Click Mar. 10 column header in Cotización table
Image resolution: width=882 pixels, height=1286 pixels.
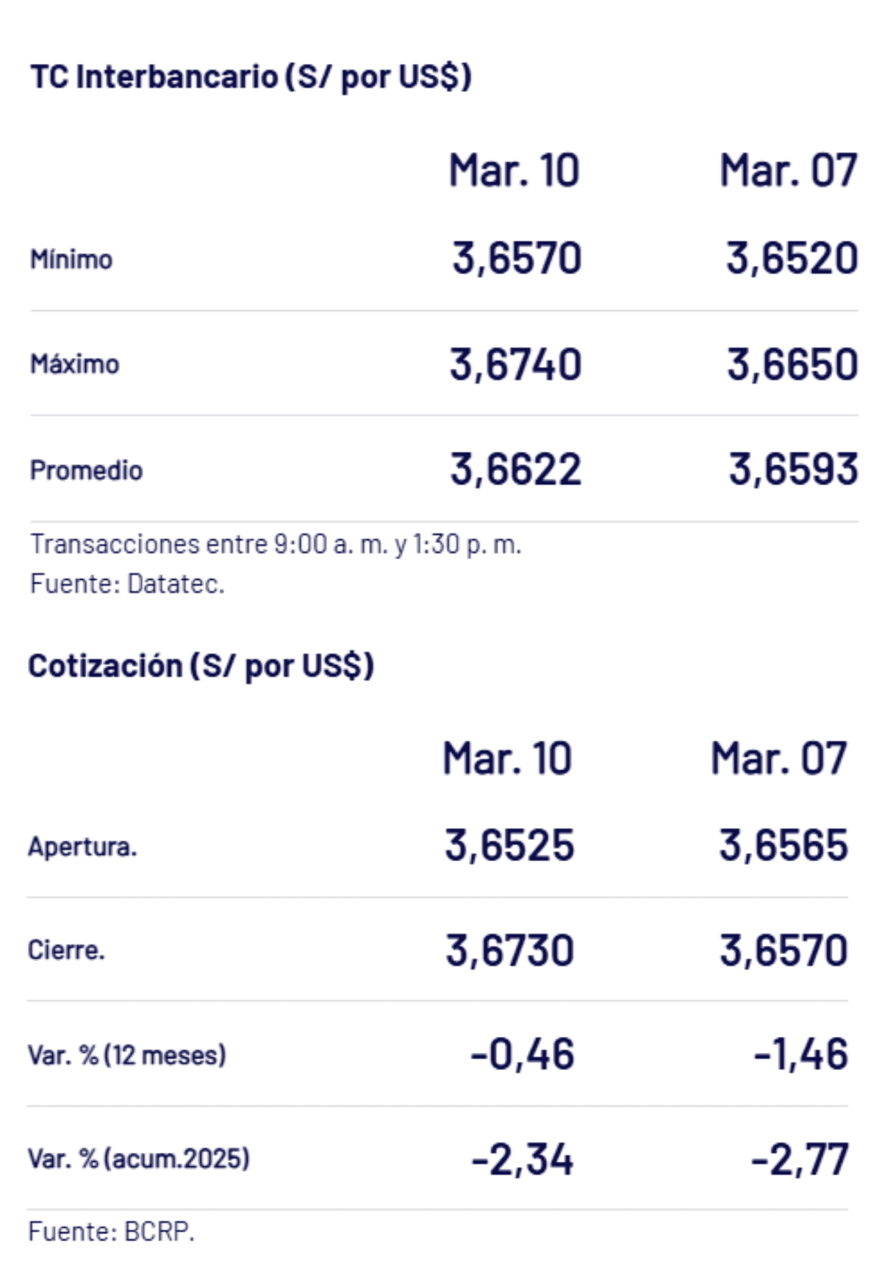507,758
